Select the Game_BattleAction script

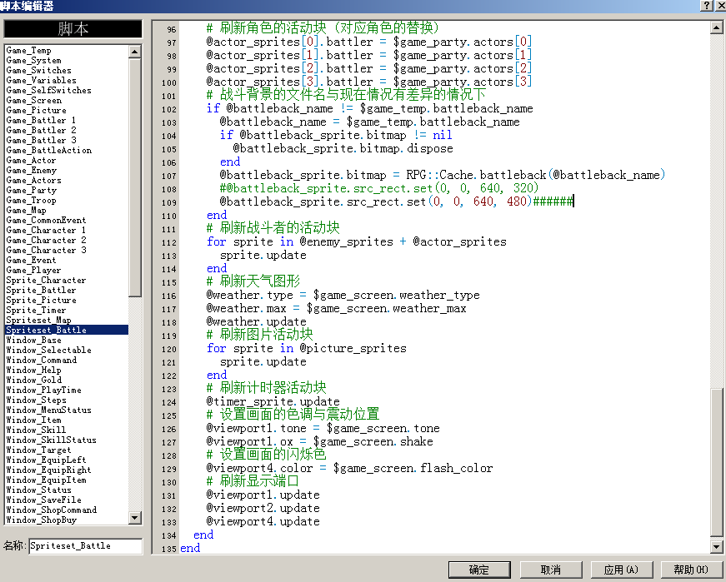click(x=49, y=151)
